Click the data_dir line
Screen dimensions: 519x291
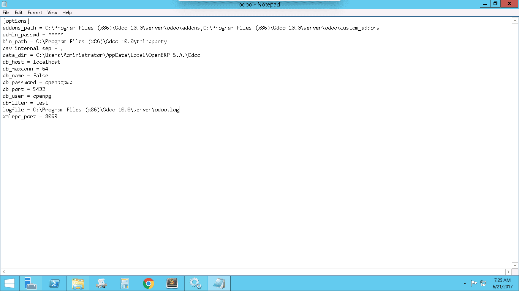pyautogui.click(x=101, y=55)
